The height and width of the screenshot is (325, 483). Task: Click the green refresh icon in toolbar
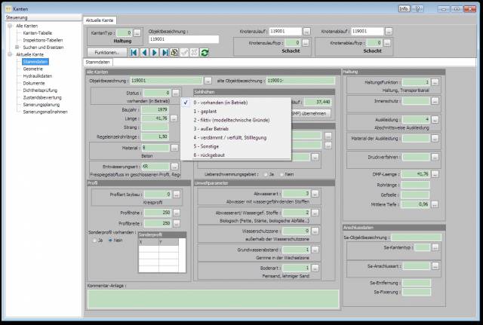tap(204, 52)
